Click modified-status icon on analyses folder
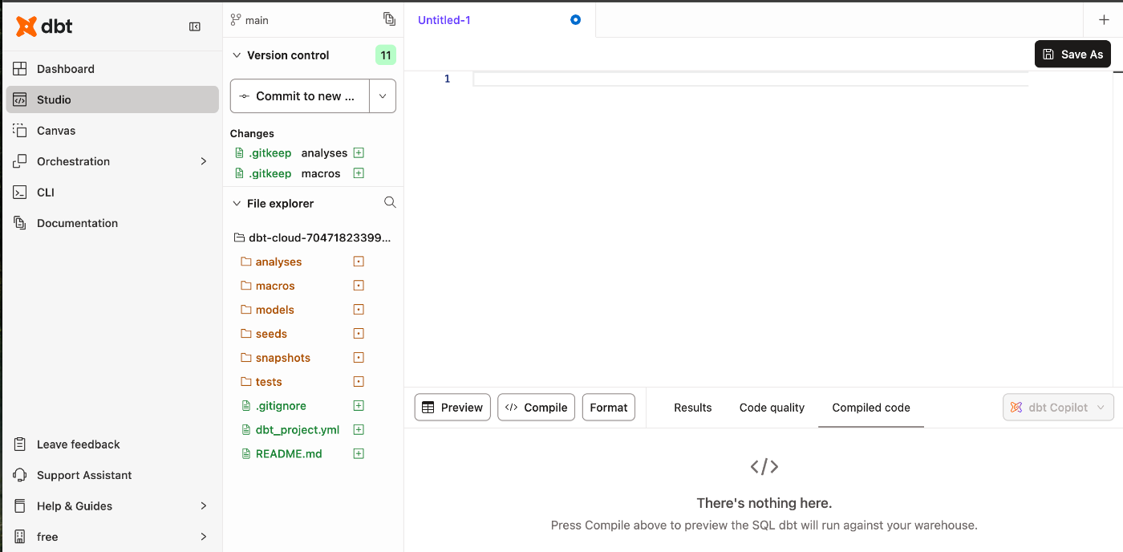 pos(359,262)
